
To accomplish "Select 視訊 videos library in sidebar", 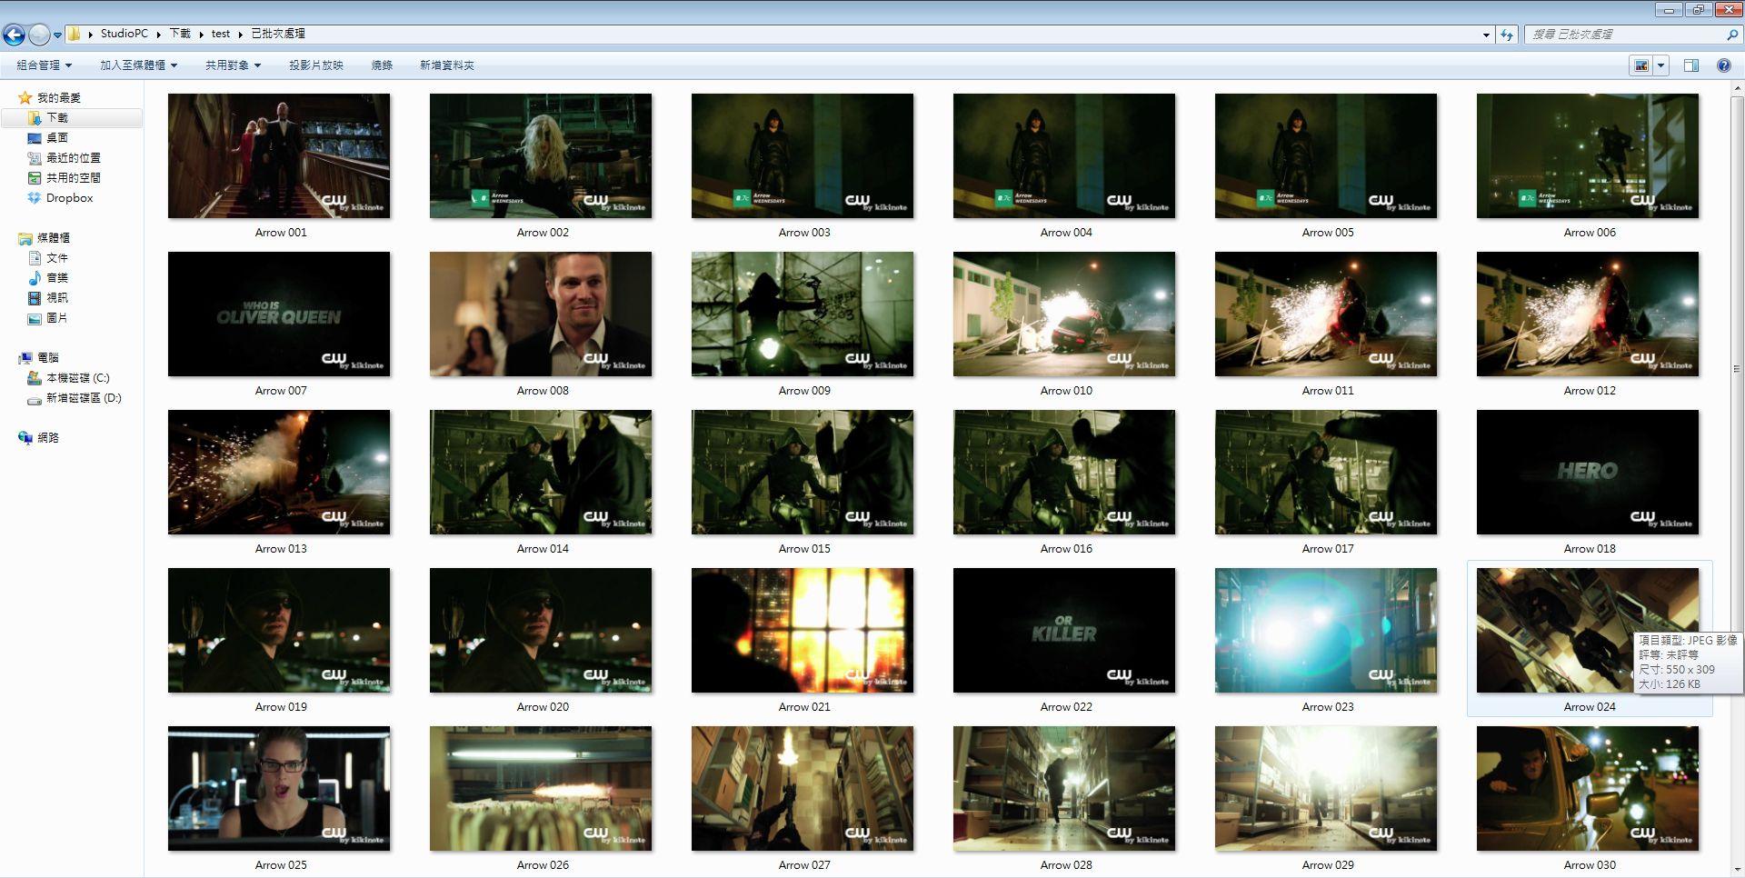I will pyautogui.click(x=57, y=298).
